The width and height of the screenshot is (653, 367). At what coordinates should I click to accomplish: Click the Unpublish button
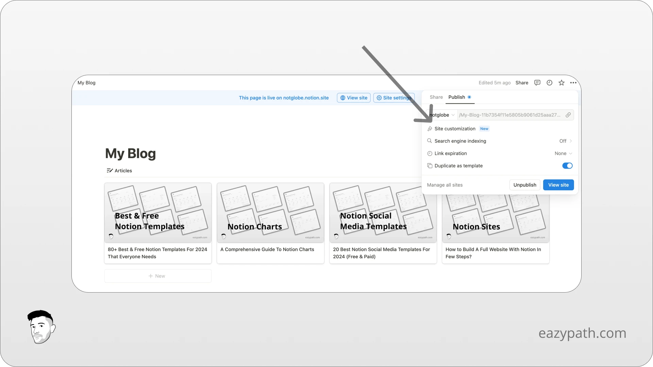click(524, 185)
